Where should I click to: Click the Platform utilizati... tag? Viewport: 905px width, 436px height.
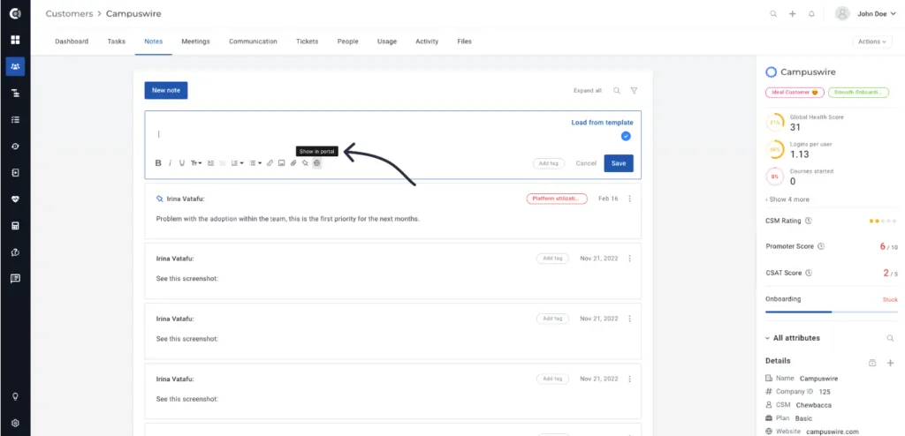point(557,199)
